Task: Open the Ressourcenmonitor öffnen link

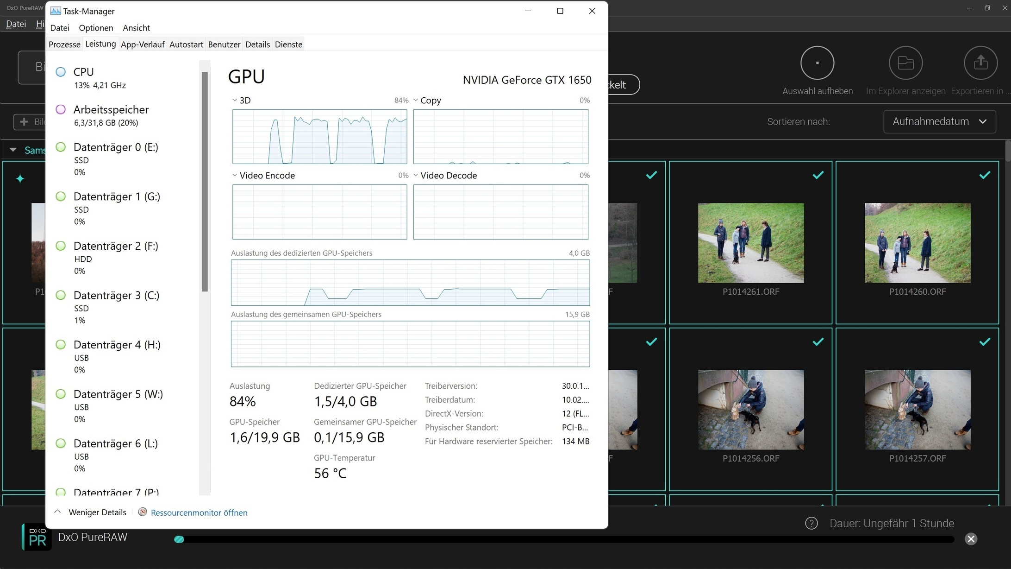Action: pos(199,513)
